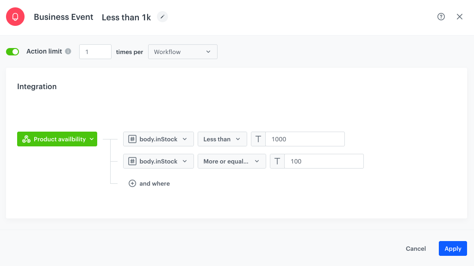Click the number type icon on second body.inStock

tap(131, 161)
